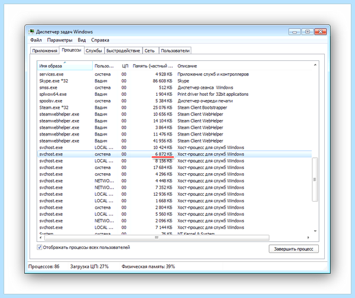This screenshot has width=355, height=298.
Task: Sort by Пользо... column header
Action: coord(106,66)
